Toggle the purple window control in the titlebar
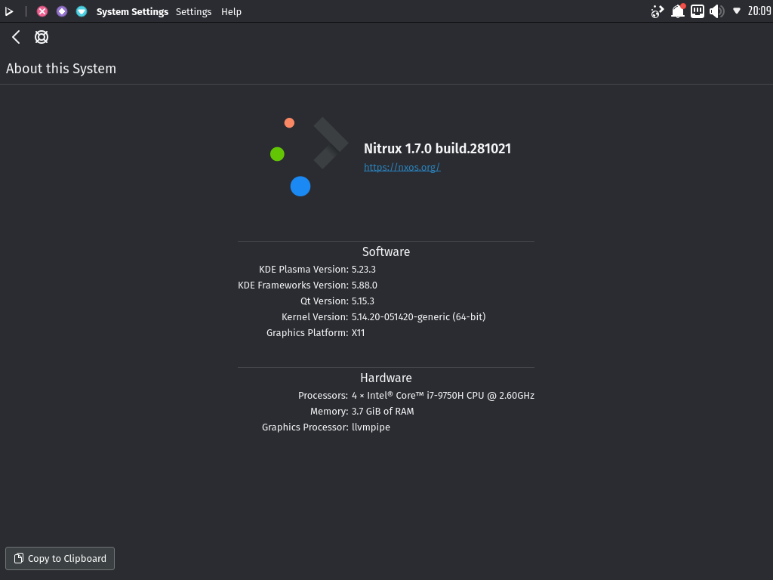This screenshot has height=580, width=773. pyautogui.click(x=61, y=11)
